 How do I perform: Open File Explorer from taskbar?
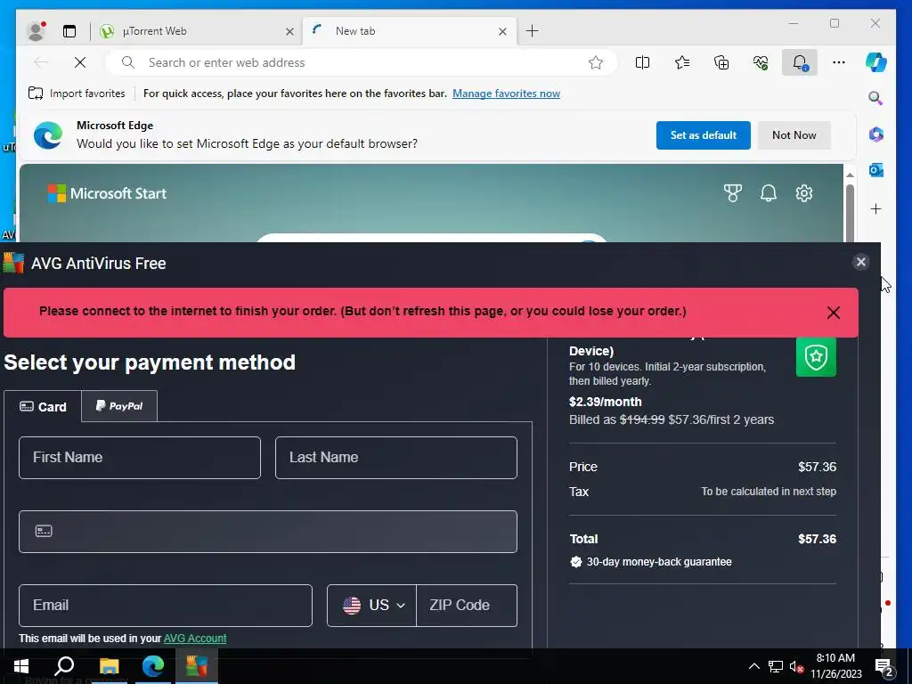109,666
